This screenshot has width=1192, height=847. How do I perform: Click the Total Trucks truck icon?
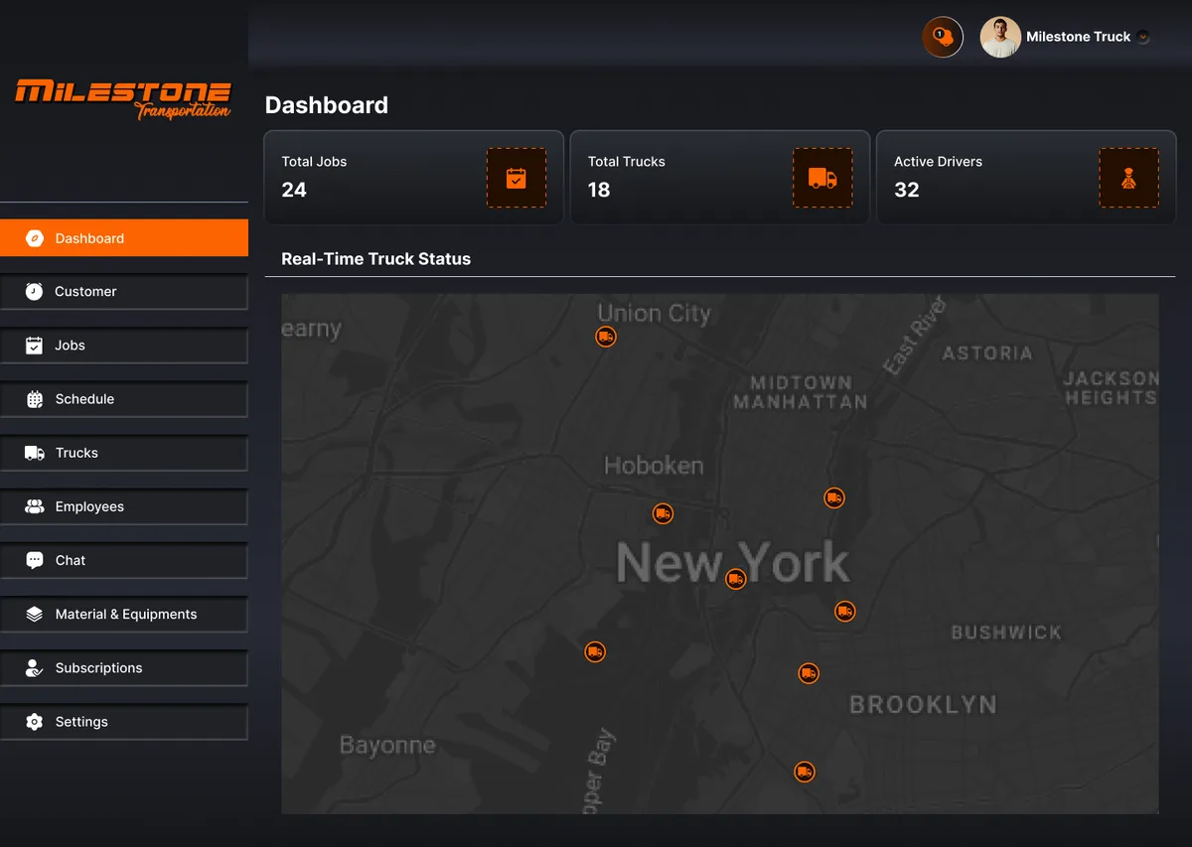pos(822,178)
